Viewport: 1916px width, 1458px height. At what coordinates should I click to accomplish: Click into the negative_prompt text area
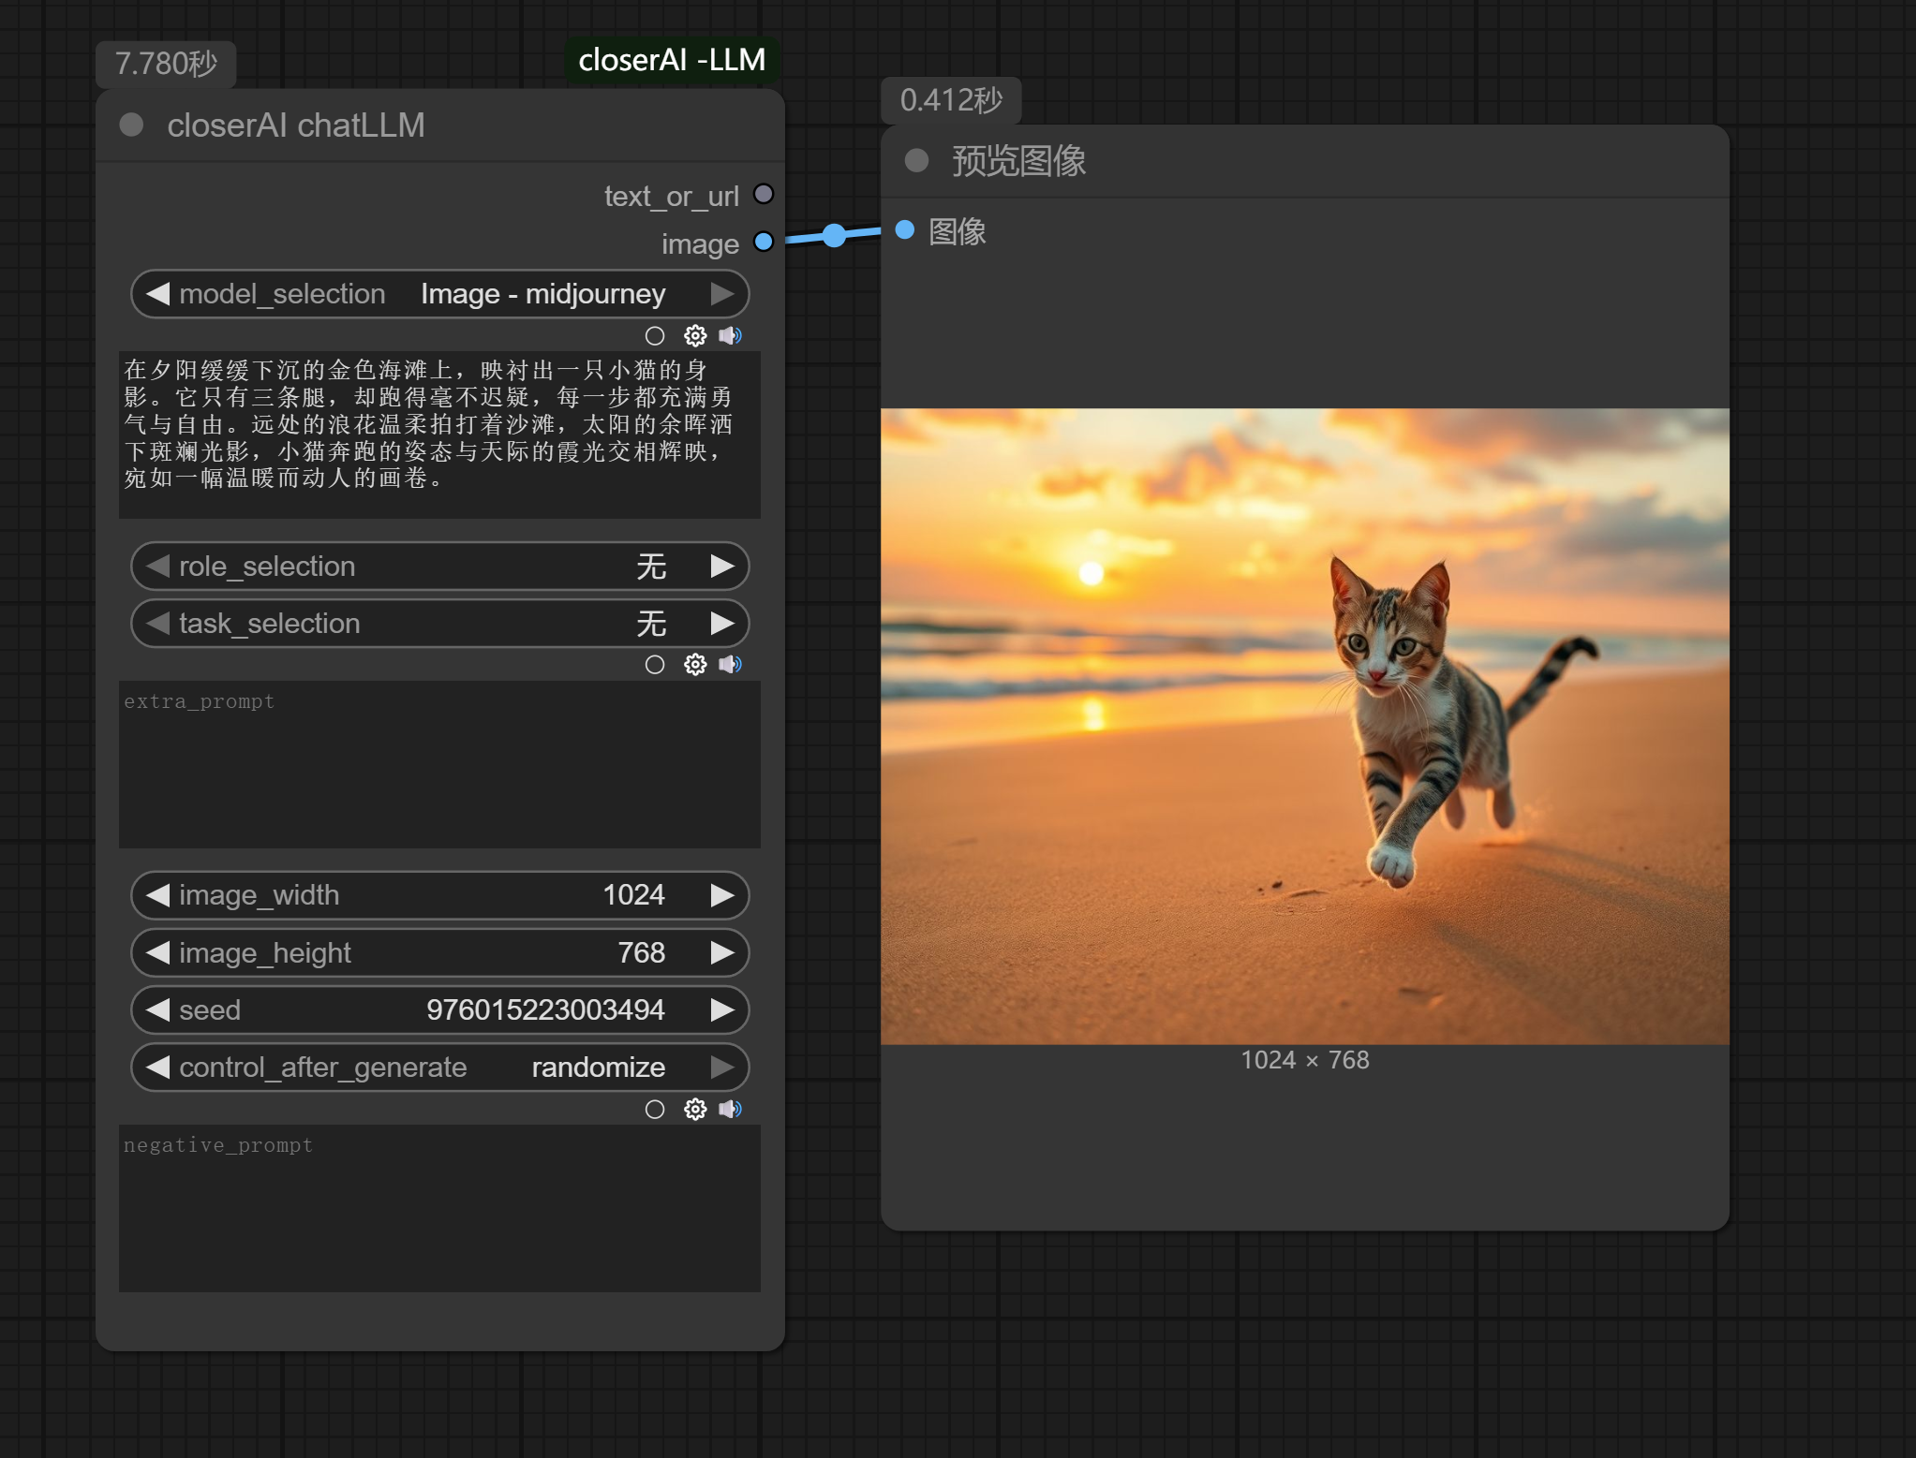pos(439,1209)
